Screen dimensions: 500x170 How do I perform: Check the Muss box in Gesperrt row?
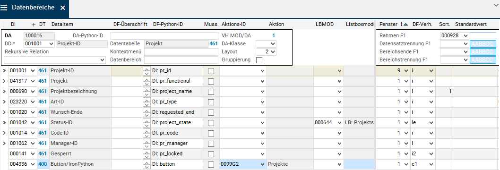point(211,154)
